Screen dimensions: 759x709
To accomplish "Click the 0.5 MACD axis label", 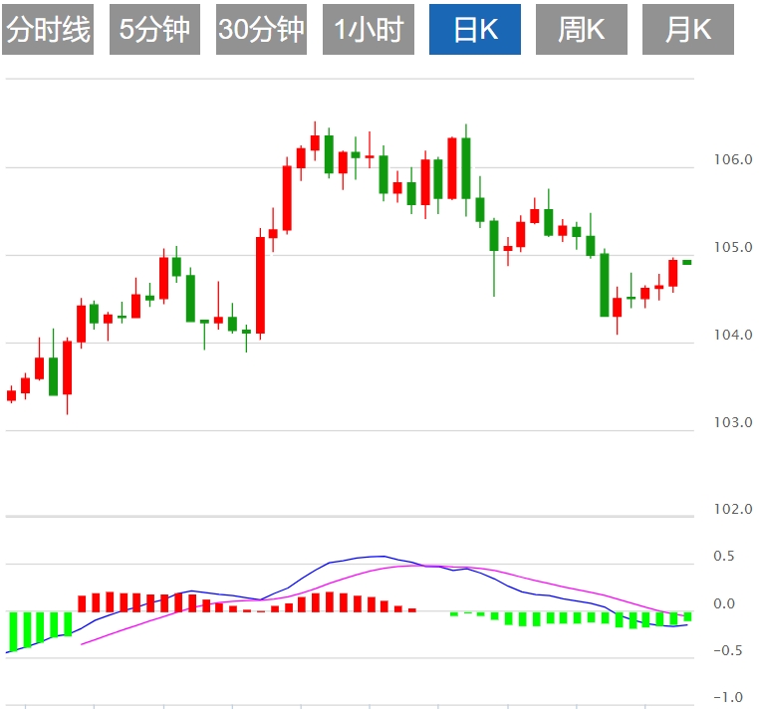I will [x=724, y=556].
